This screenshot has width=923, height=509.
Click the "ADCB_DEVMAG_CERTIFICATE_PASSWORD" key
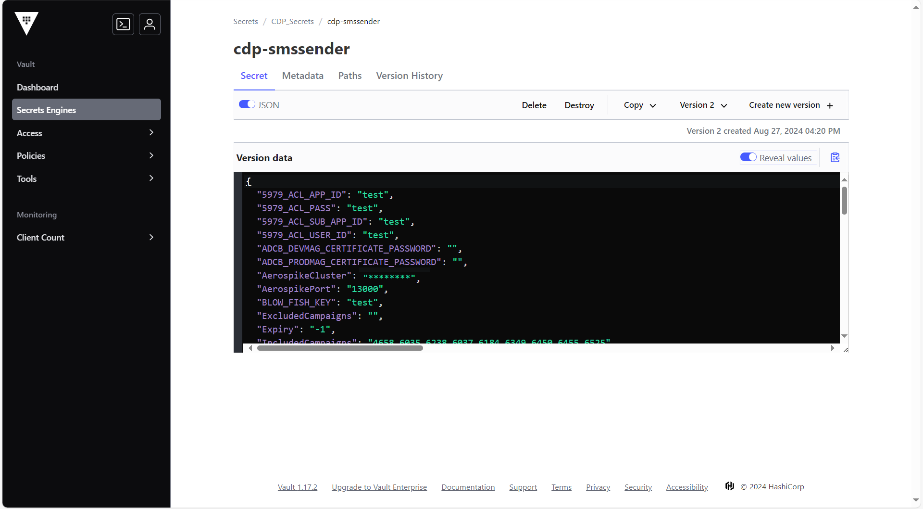pos(346,249)
